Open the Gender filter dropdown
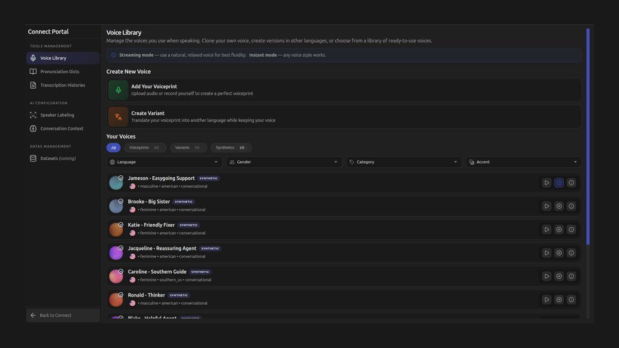Screen dimensions: 619x348 click(284, 162)
